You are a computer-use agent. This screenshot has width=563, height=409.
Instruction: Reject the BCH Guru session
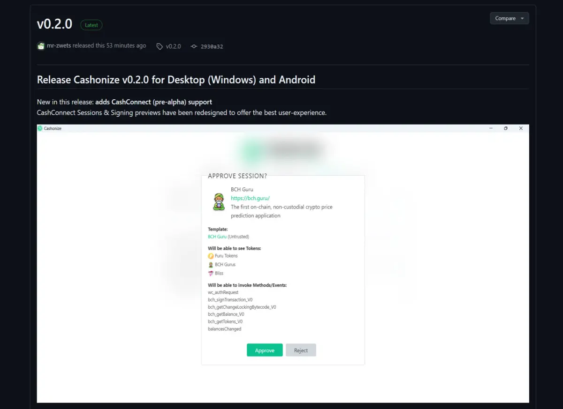[x=301, y=350]
